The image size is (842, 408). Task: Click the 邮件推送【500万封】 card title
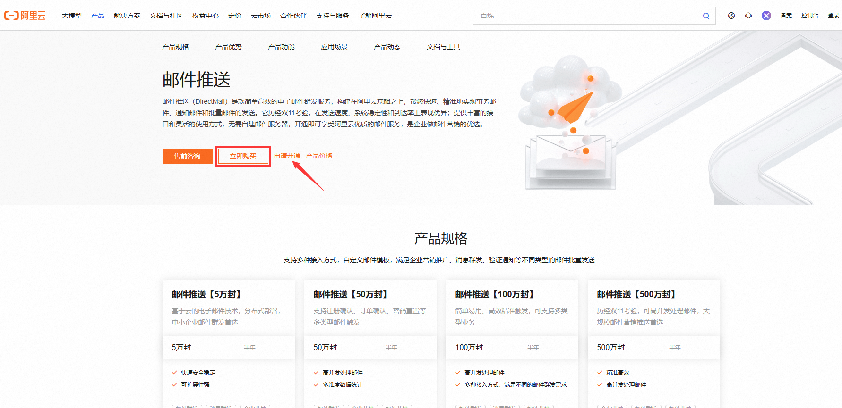click(636, 294)
